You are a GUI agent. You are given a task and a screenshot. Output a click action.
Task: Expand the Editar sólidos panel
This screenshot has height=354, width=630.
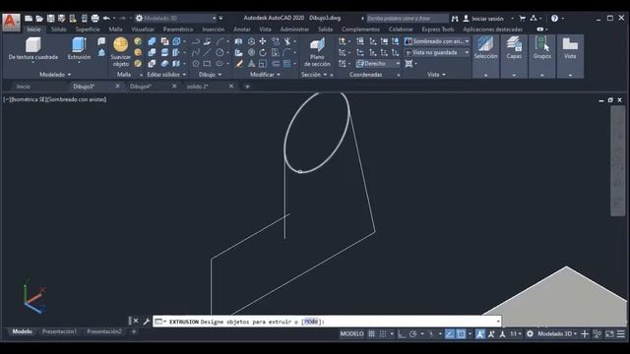(166, 75)
